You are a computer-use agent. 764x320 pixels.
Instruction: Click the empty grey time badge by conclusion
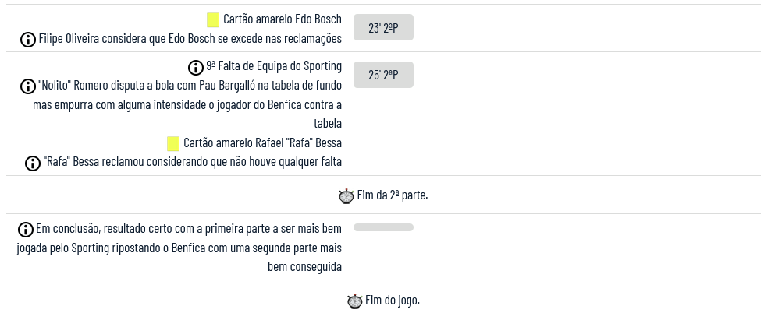[383, 227]
